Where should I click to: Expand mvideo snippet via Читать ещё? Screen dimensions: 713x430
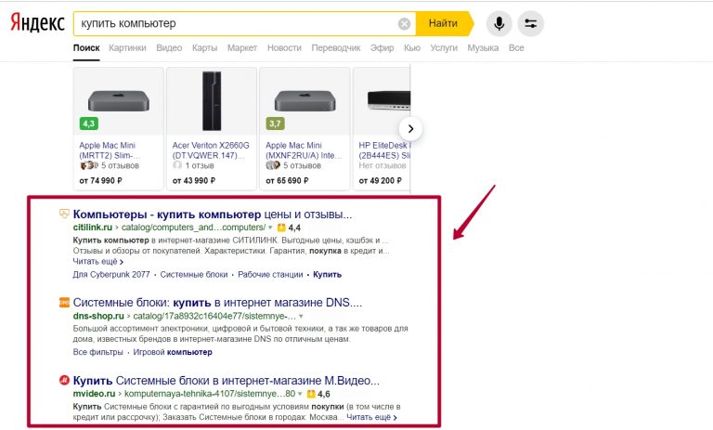(371, 417)
